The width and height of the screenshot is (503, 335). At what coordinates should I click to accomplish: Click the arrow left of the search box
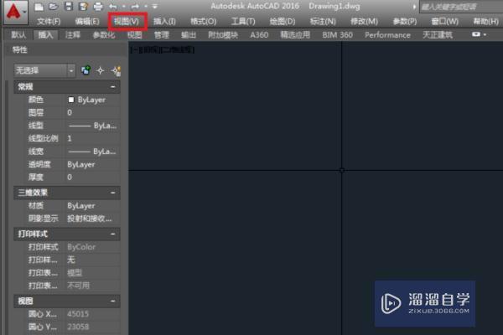(414, 7)
